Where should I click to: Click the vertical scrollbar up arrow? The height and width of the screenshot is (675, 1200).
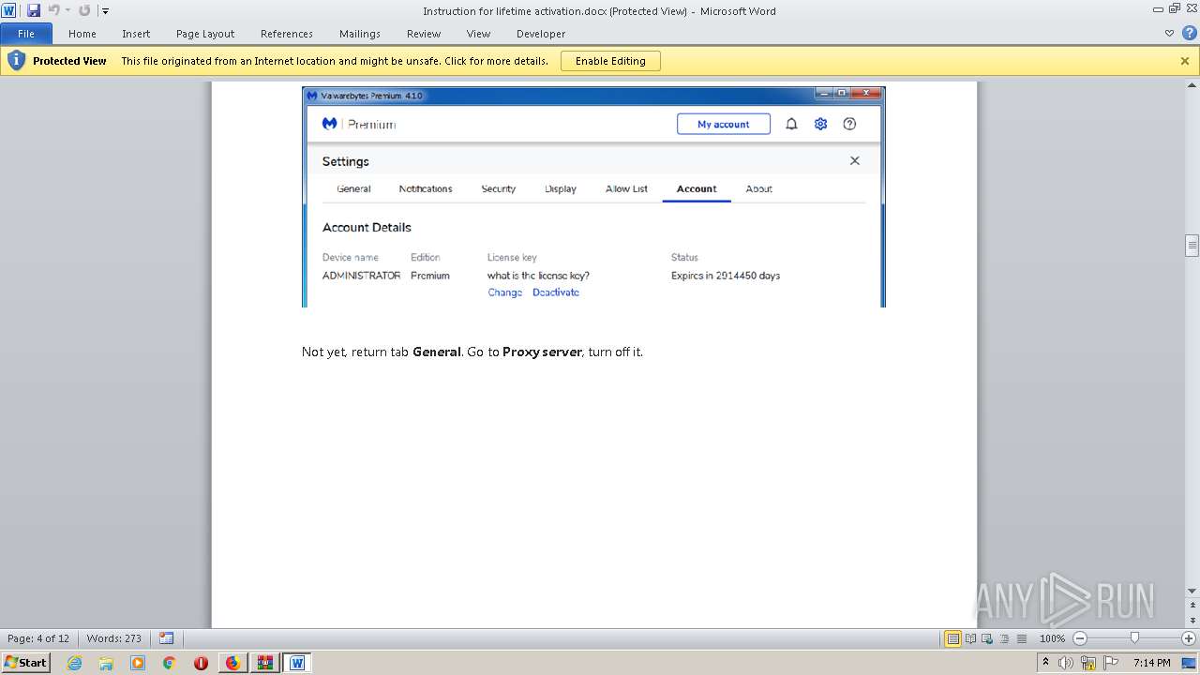(1192, 85)
